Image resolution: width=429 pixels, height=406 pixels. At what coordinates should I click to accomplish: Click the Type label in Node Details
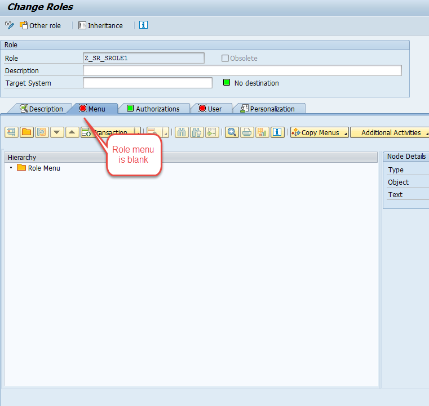point(395,170)
